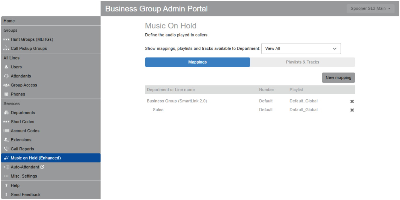
Task: Remove Business Group (SmartLink 2.0) mapping
Action: point(352,101)
